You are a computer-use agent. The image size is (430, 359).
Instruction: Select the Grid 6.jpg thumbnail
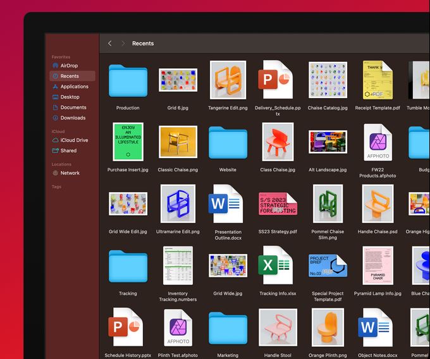[x=178, y=80]
